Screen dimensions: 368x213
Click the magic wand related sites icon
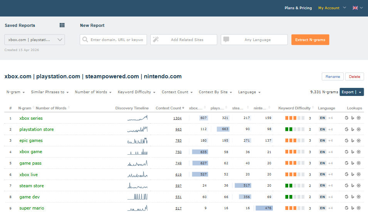click(x=156, y=39)
